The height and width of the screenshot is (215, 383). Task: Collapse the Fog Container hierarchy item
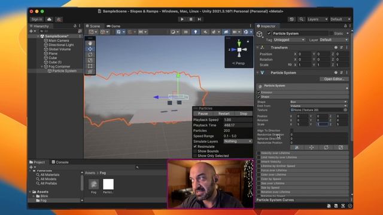pos(42,66)
